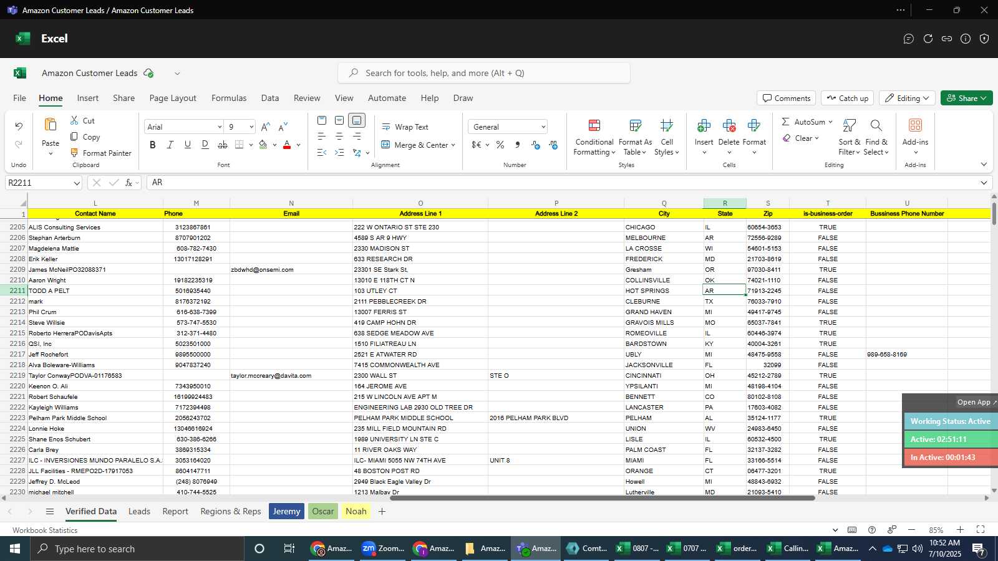Screen dimensions: 998x561
Task: Open the Add-ins panel
Action: click(915, 137)
